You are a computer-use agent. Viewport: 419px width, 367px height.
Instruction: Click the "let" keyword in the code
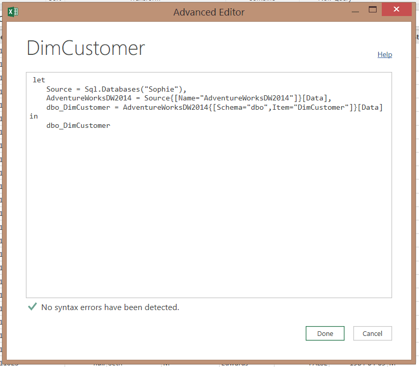(39, 80)
